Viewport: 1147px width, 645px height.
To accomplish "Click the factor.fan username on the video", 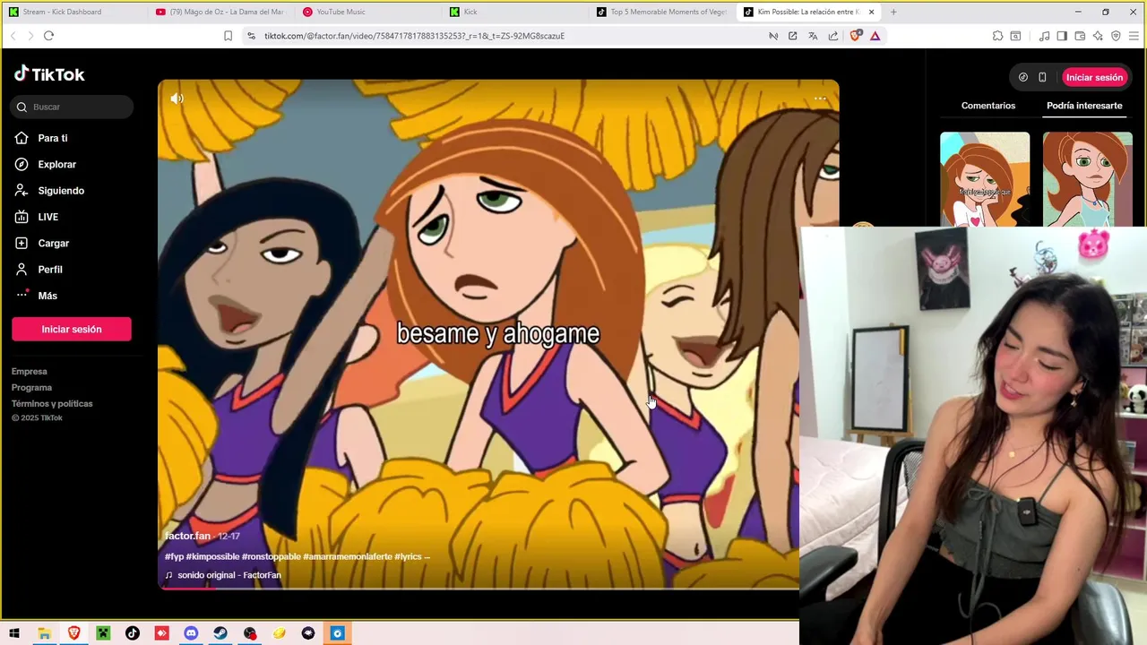I will [187, 536].
